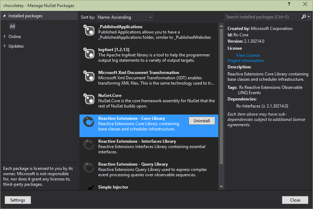The width and height of the screenshot is (313, 209).
Task: Select the Updates category label
Action: [x=16, y=46]
